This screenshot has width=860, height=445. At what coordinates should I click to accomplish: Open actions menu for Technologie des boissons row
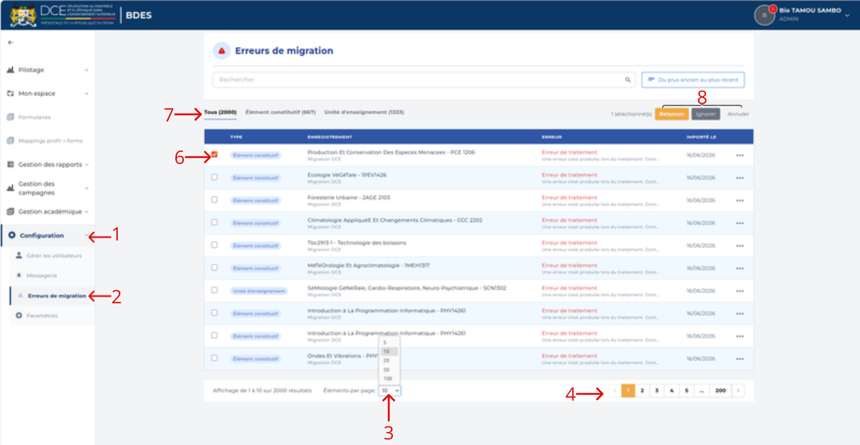coord(740,246)
